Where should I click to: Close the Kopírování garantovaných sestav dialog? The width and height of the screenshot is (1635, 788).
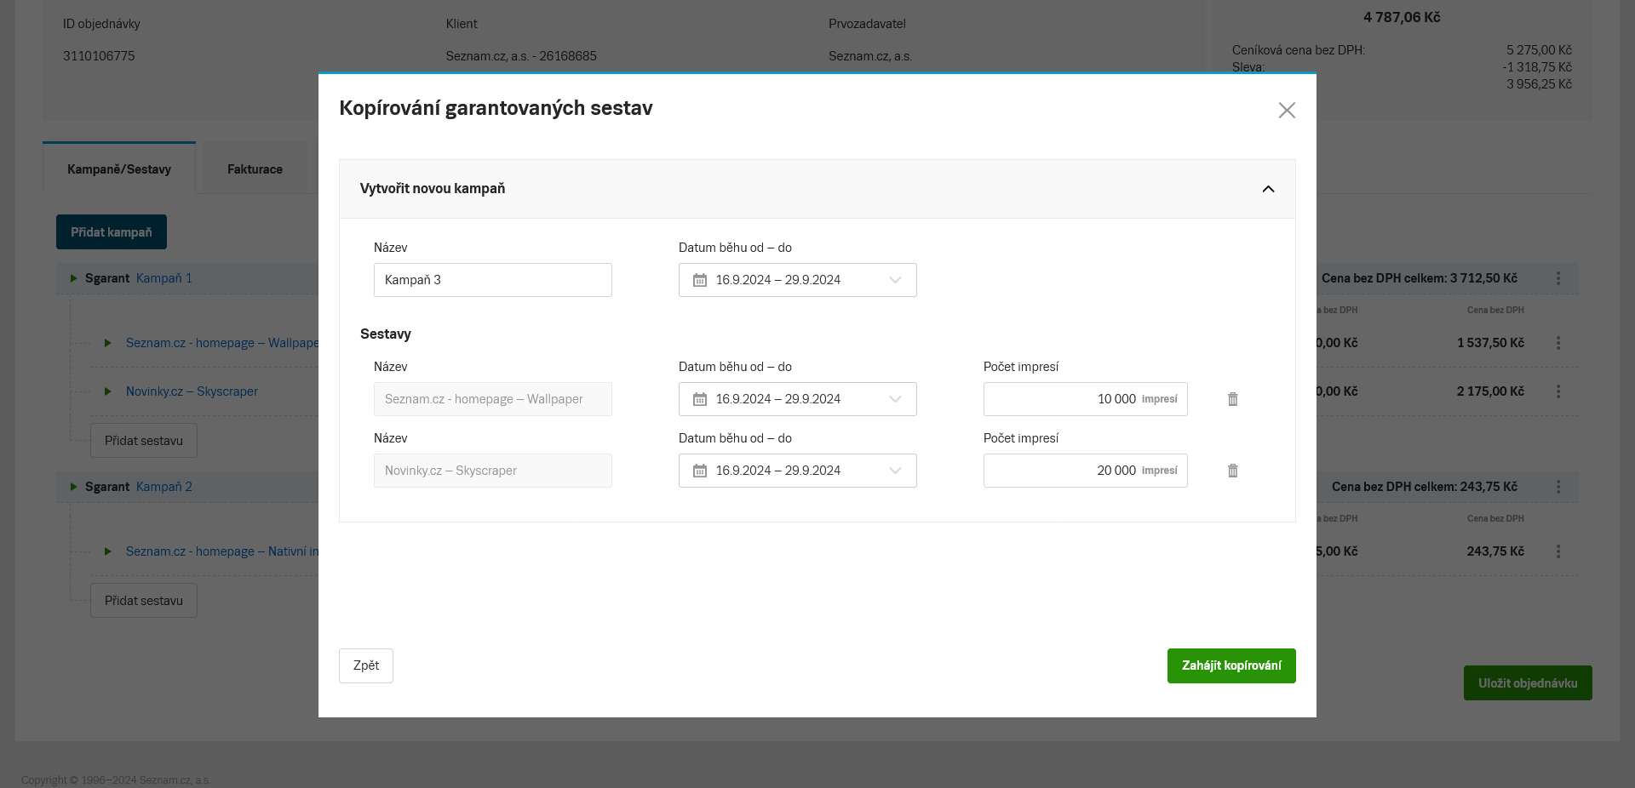pos(1286,111)
